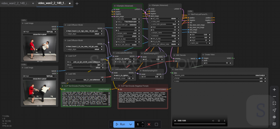Adjust noise_seed value in first KSampler
This screenshot has width=280, height=129.
(x=128, y=22)
